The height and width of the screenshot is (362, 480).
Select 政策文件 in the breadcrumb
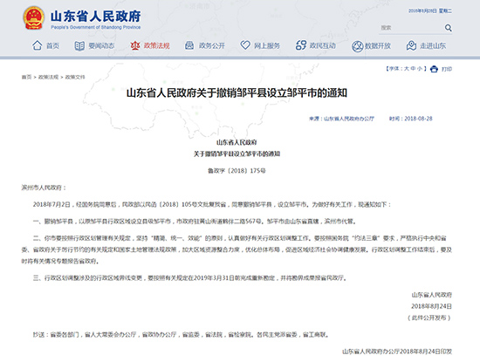[75, 77]
